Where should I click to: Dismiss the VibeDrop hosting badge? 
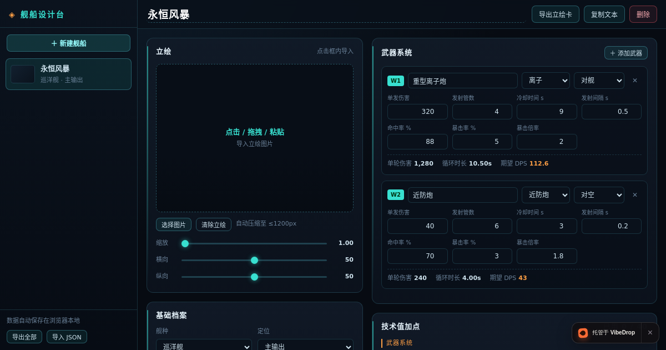pos(650,333)
